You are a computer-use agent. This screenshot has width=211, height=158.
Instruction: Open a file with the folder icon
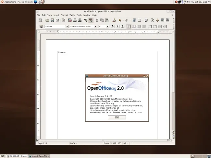(x=47, y=20)
